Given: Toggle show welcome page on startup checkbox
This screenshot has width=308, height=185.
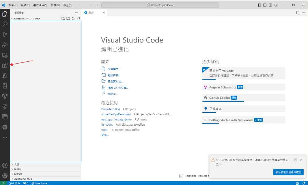Looking at the screenshot, I should point(181,176).
